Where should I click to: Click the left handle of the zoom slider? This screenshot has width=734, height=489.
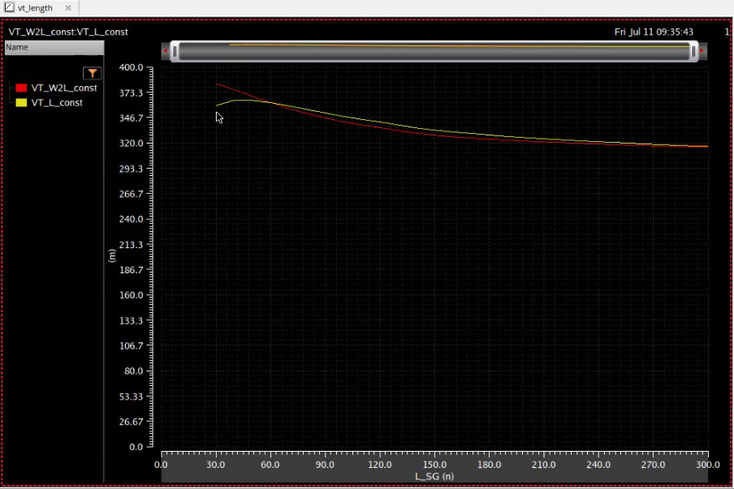point(175,51)
